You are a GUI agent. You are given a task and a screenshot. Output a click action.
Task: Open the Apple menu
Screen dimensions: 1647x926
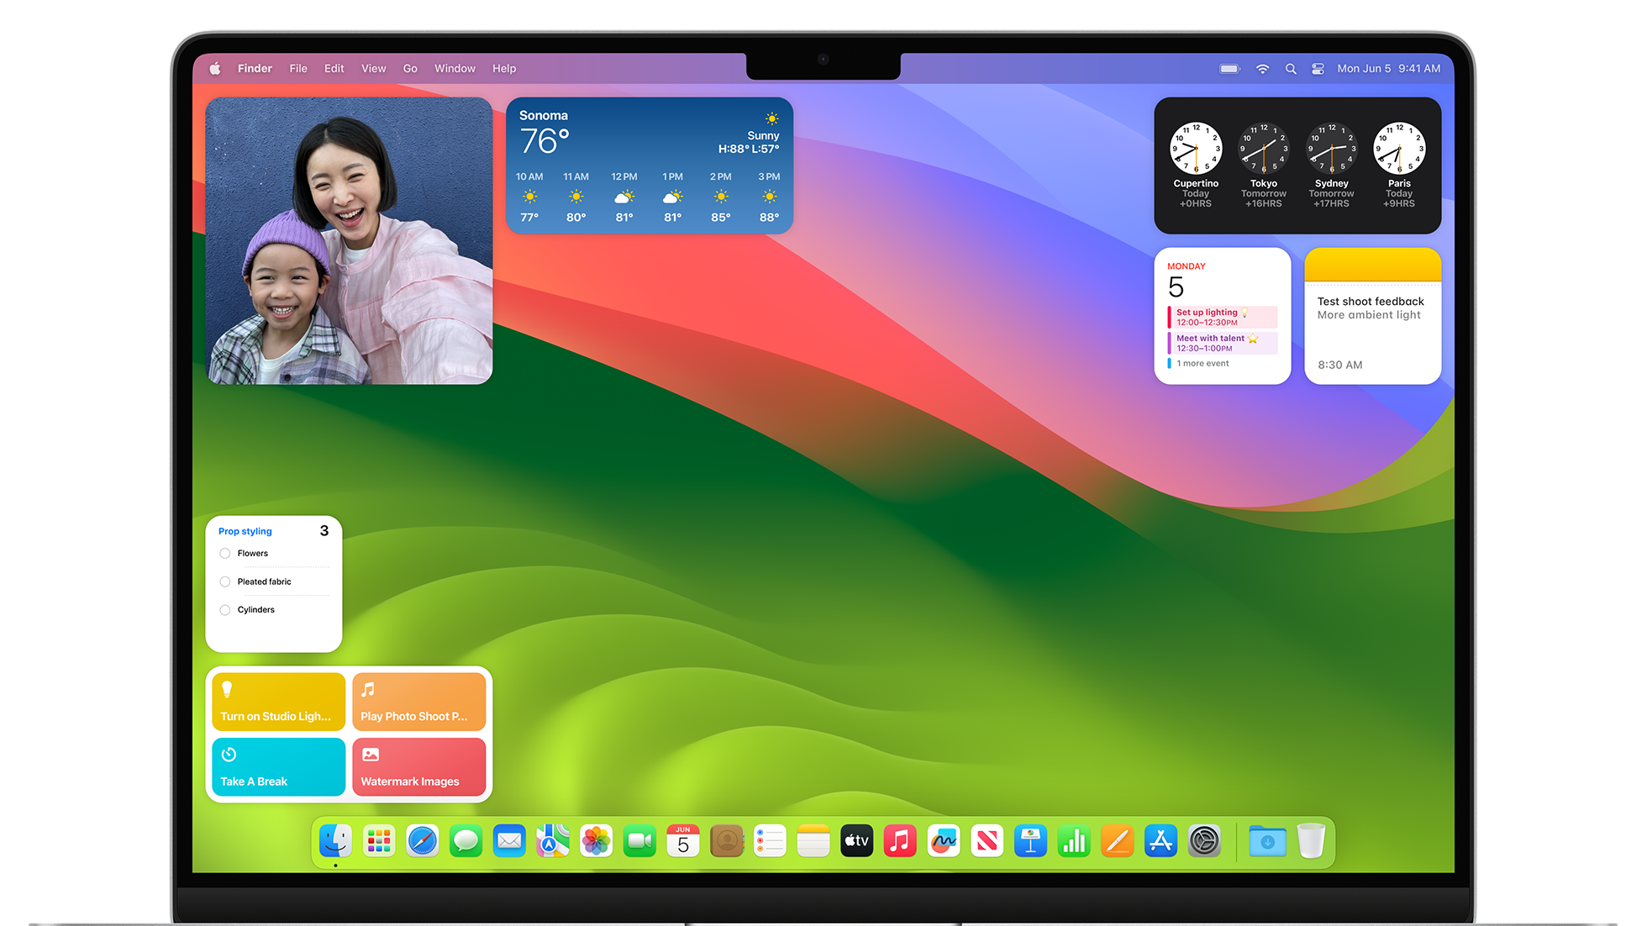215,69
